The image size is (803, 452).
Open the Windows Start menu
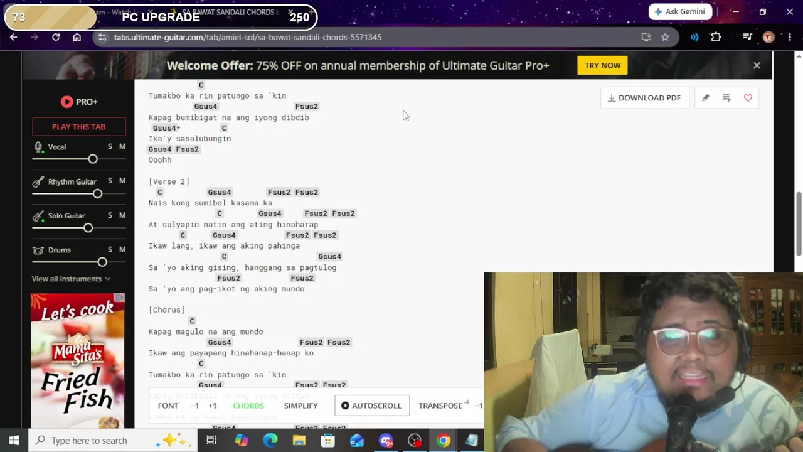coord(14,441)
